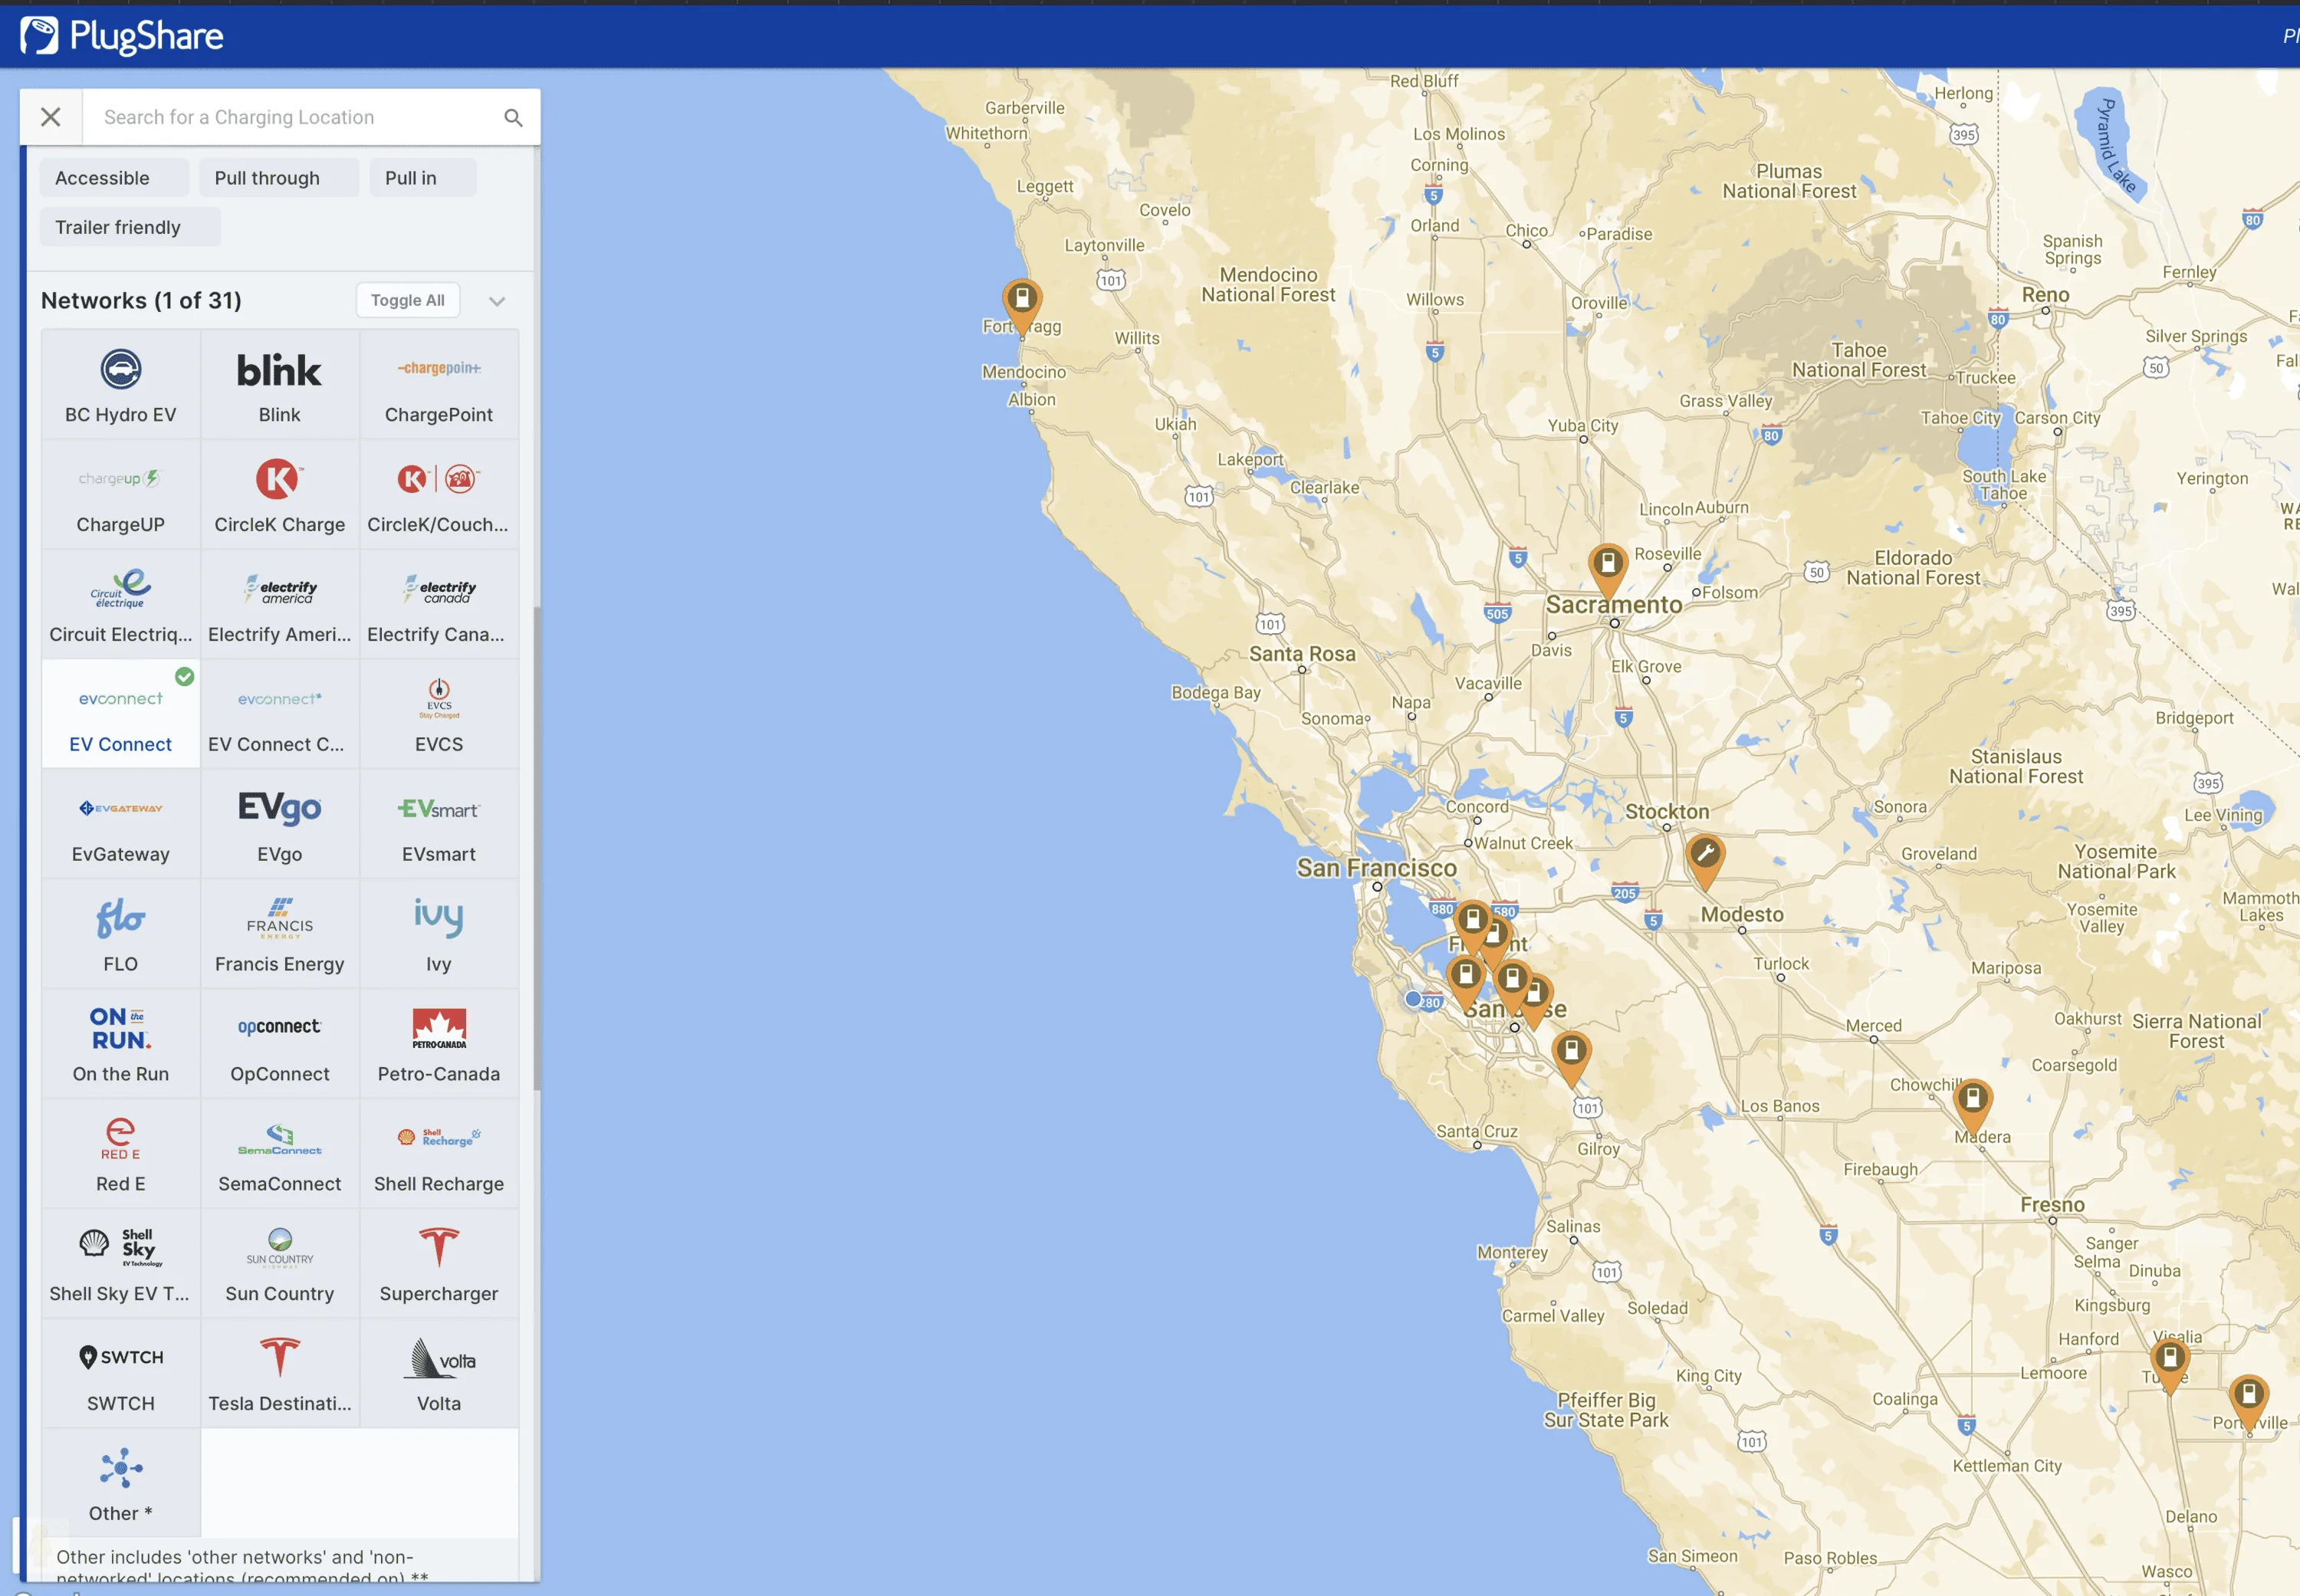The width and height of the screenshot is (2300, 1596).
Task: Select the Petro-Canada network
Action: pos(439,1044)
